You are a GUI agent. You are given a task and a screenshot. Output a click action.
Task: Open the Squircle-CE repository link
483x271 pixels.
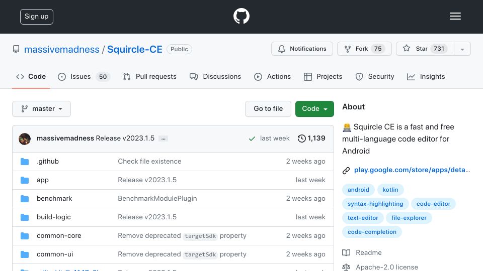135,50
